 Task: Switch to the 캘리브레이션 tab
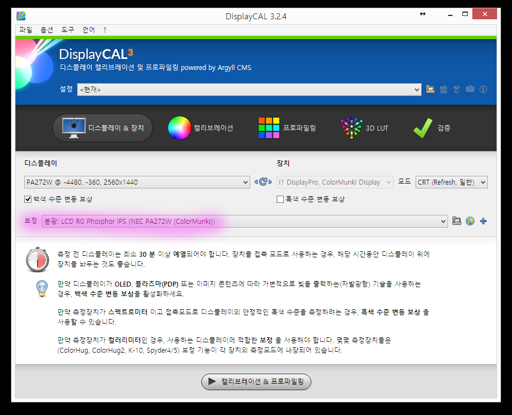pos(202,128)
